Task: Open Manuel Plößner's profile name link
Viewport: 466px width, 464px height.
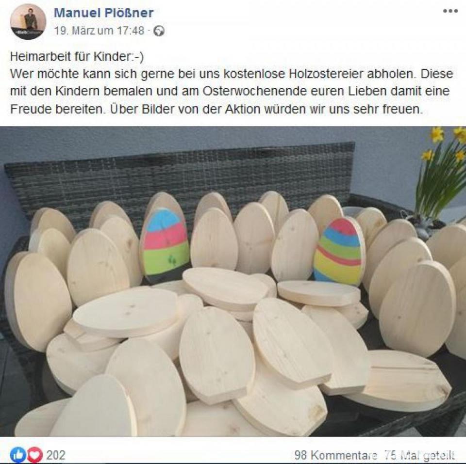Action: pos(104,13)
